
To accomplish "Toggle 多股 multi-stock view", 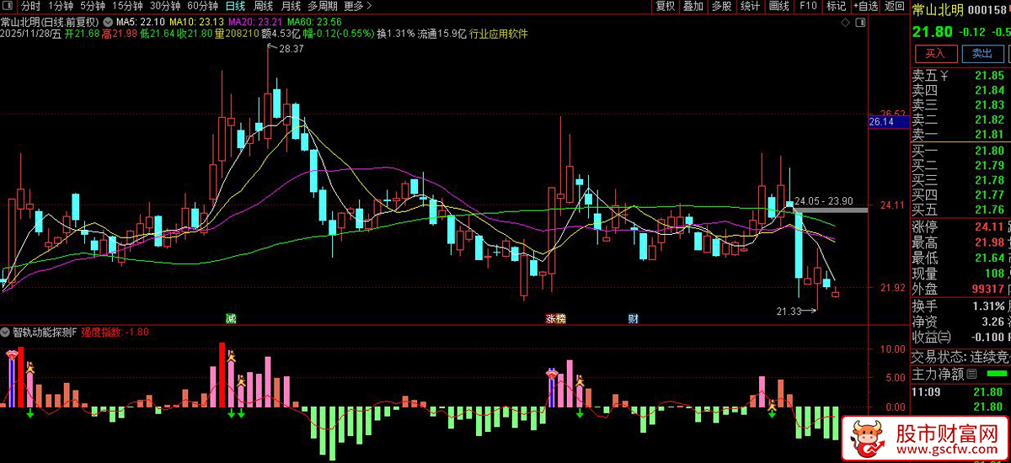I will [721, 6].
